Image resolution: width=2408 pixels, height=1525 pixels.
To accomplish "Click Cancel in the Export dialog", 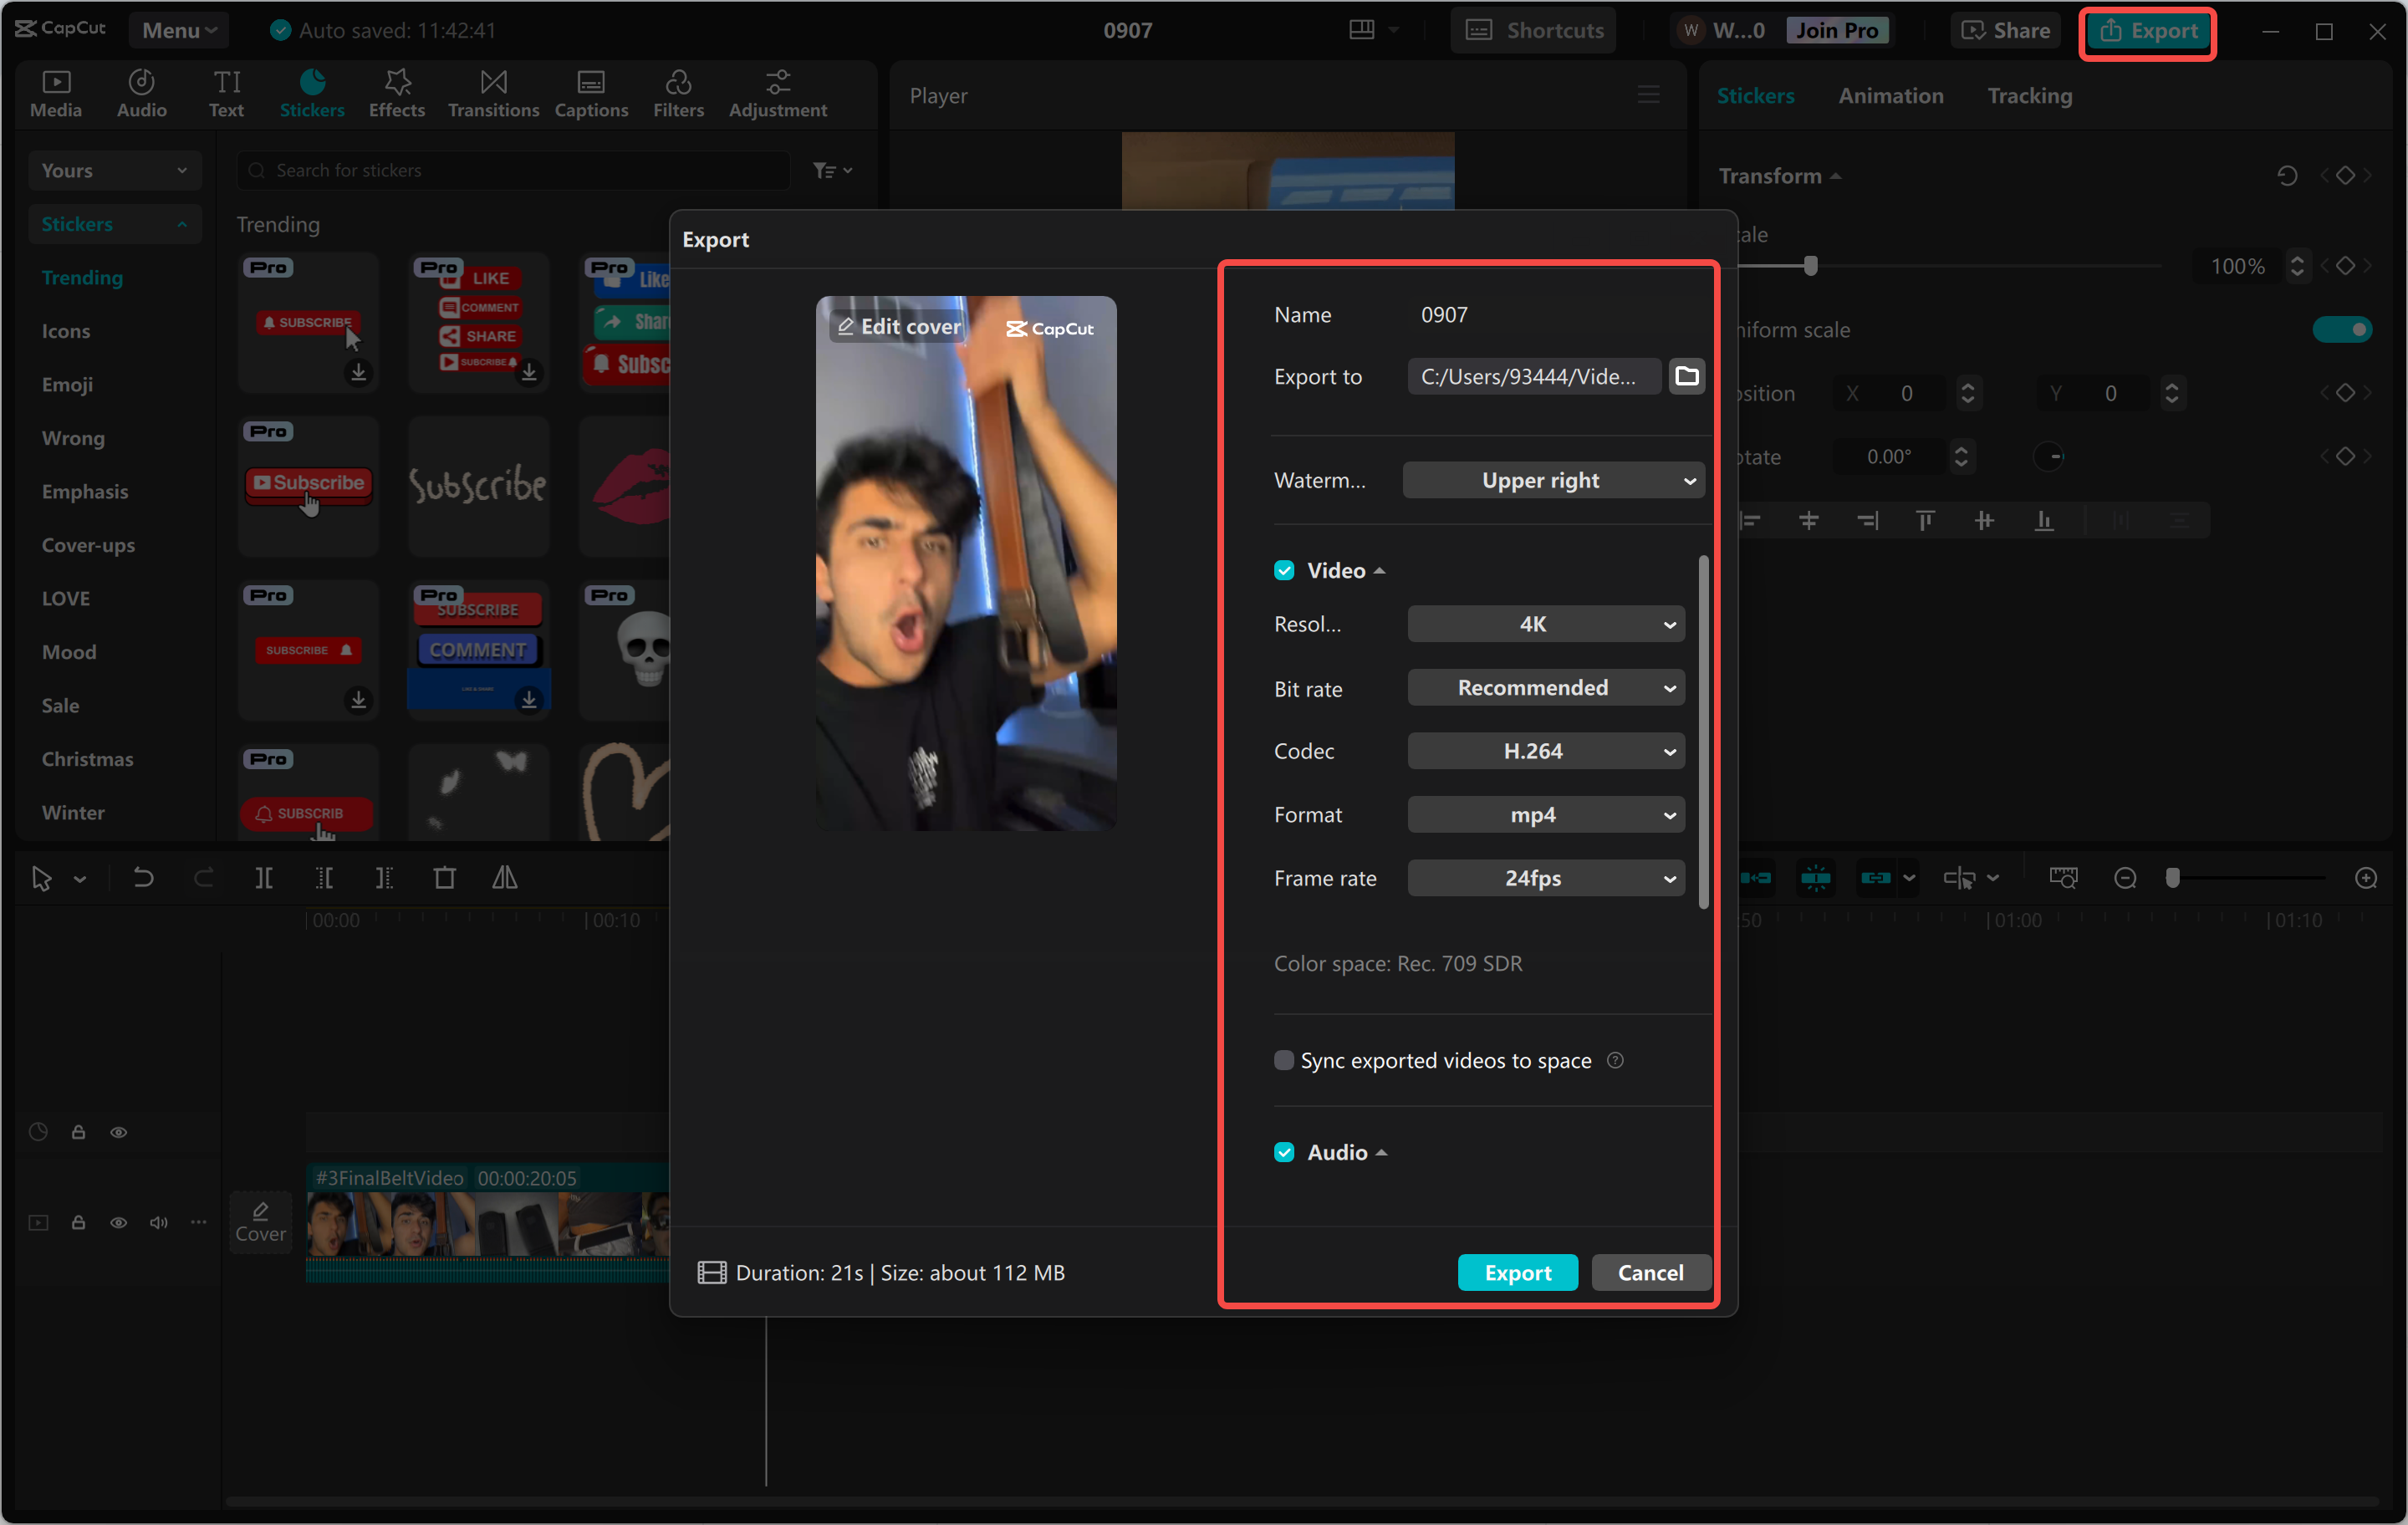I will [1650, 1272].
